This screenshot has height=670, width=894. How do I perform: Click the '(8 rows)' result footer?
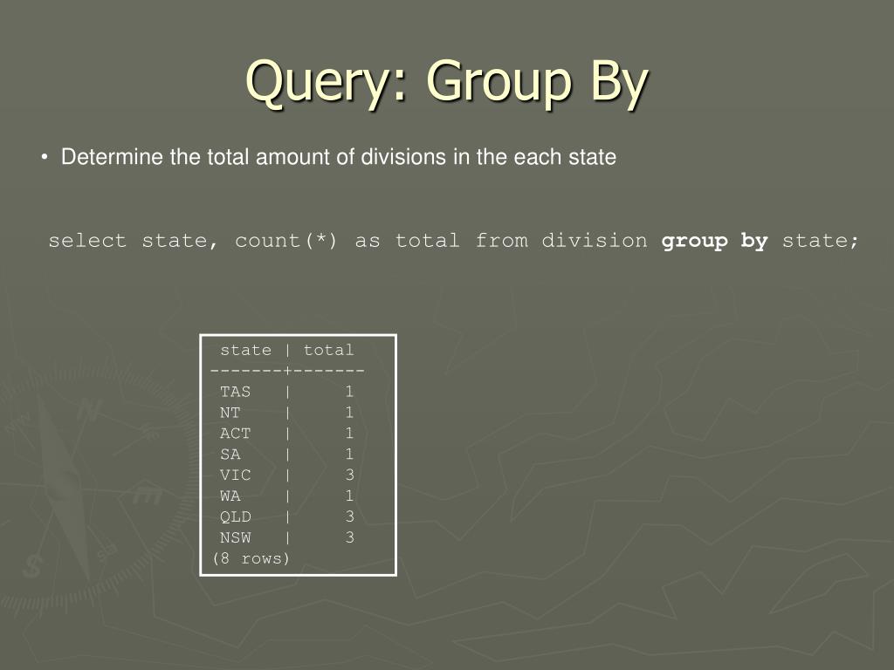251,558
